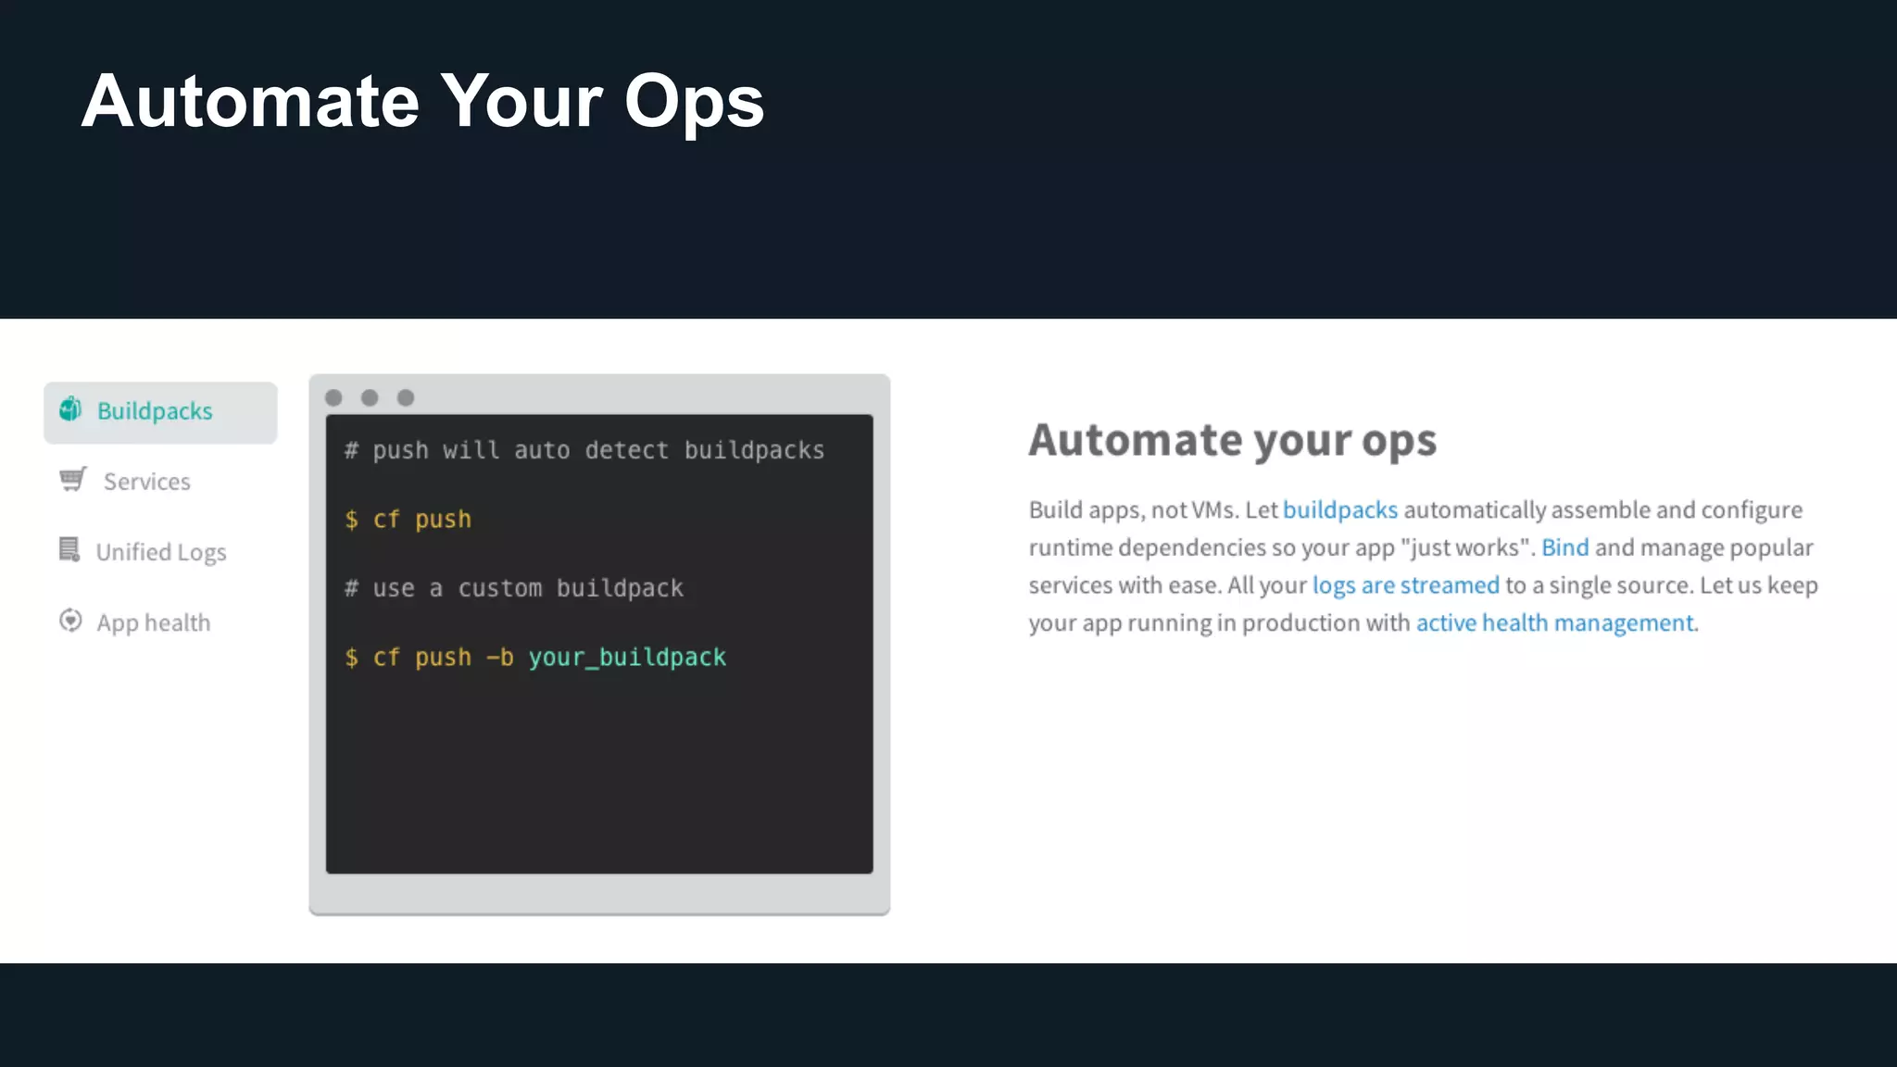The height and width of the screenshot is (1067, 1897).
Task: Click the Unified Logs document icon
Action: pos(69,549)
